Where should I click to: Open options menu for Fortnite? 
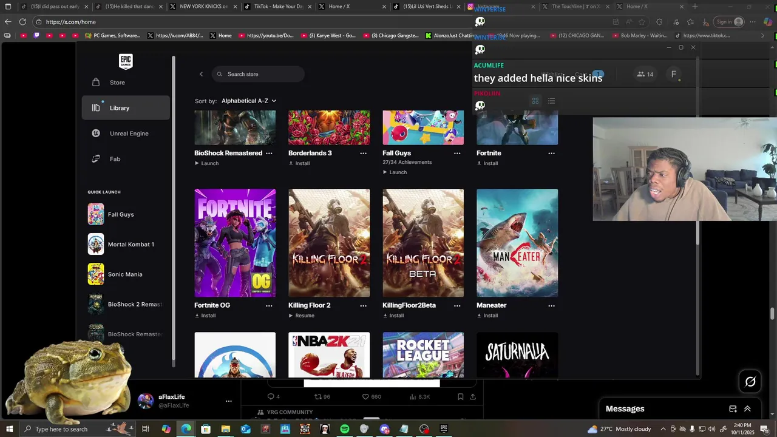point(551,154)
